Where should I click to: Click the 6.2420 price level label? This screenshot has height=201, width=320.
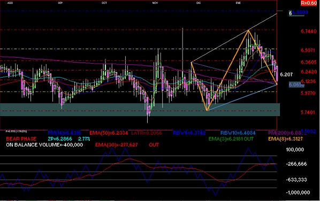coord(309,72)
